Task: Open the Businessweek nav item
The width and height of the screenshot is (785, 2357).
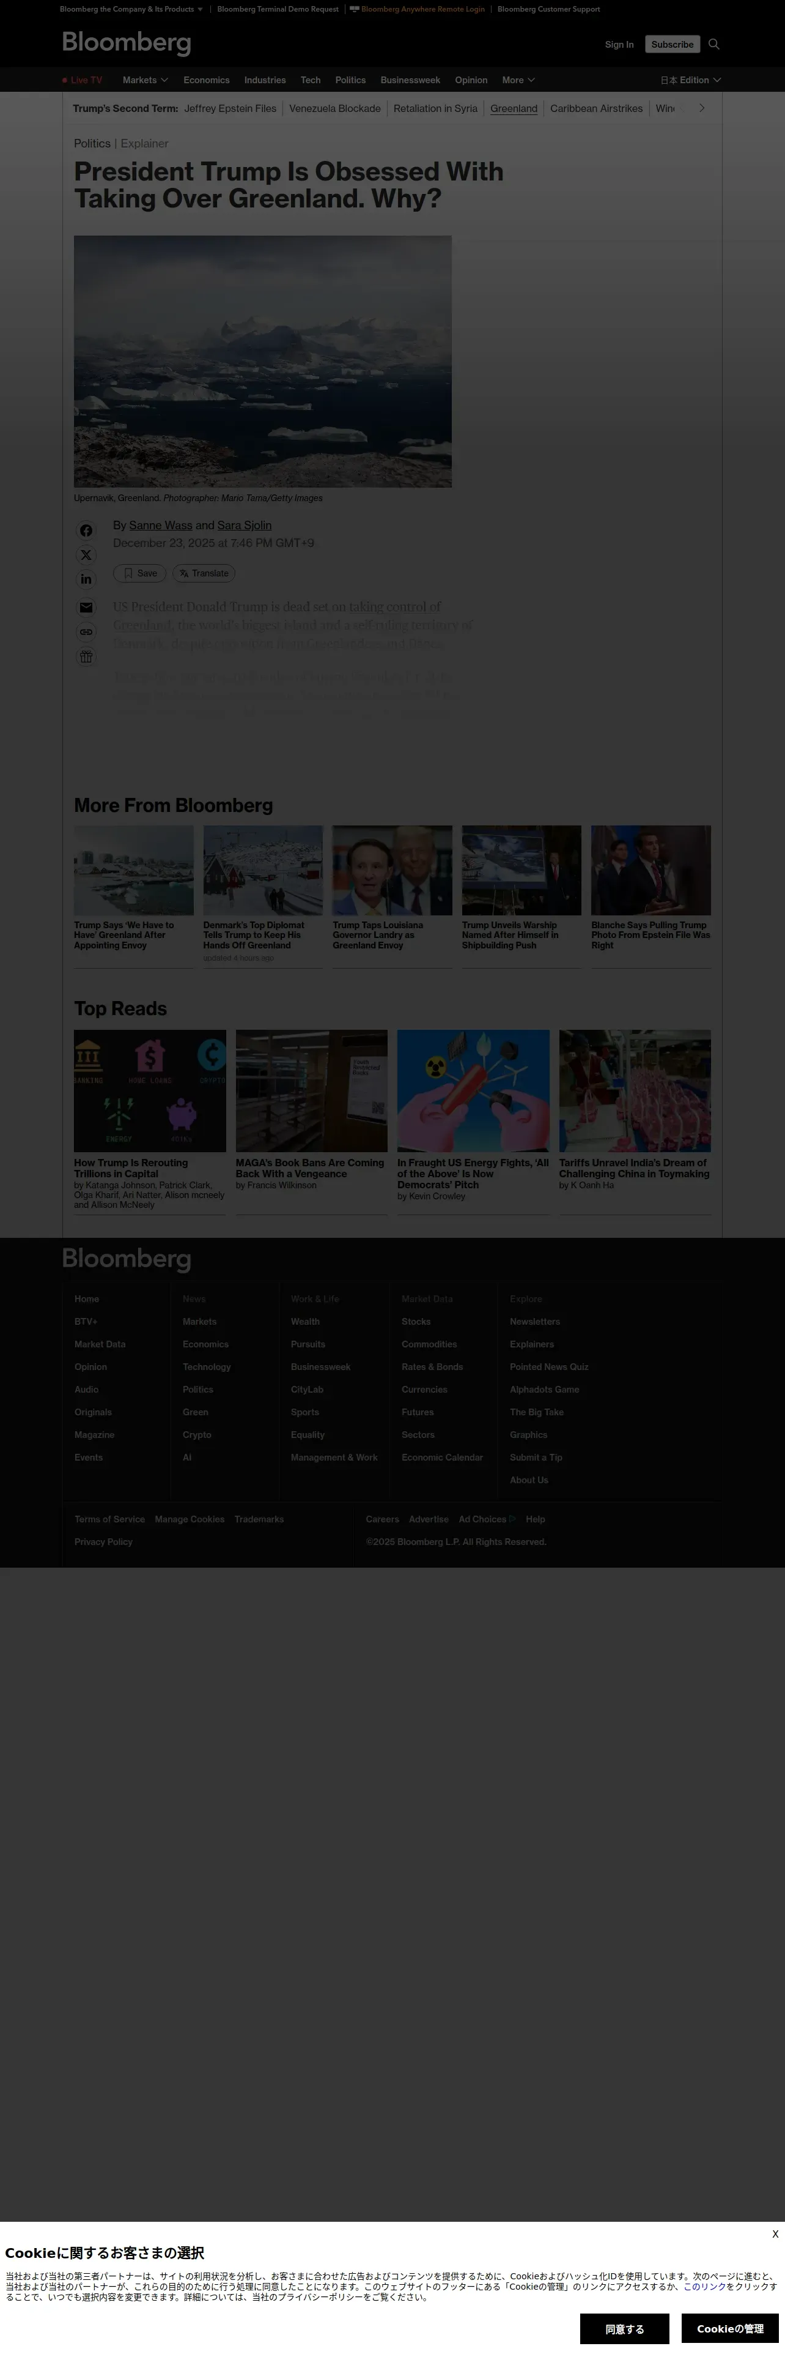Action: [410, 81]
